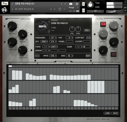Image resolution: width=127 pixels, height=122 pixels.
Task: Click the Decay knob
Action: point(23,34)
